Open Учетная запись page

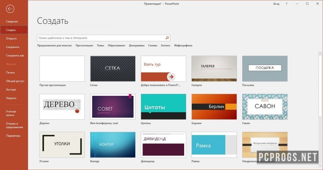(x=11, y=113)
